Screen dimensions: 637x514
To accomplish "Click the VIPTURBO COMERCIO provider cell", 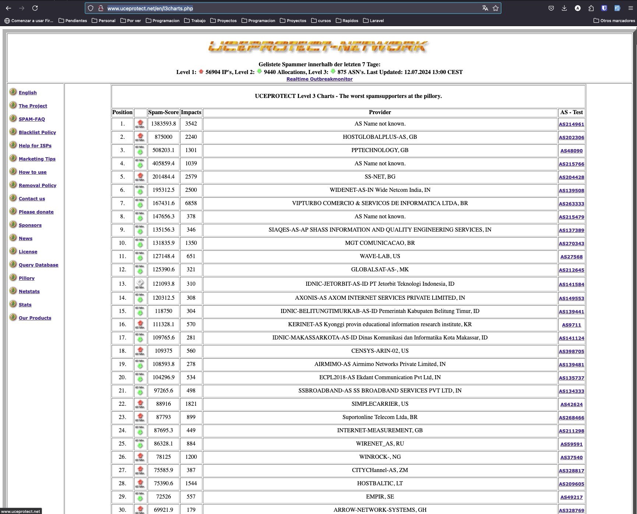I will [380, 203].
